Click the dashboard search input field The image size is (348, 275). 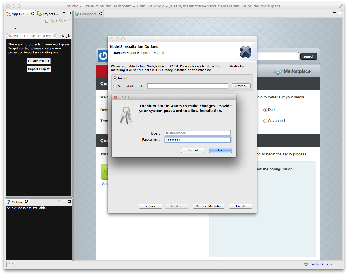[278, 56]
